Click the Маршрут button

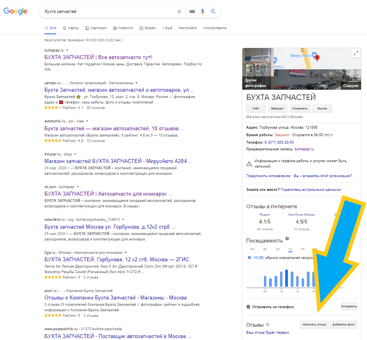click(x=278, y=109)
